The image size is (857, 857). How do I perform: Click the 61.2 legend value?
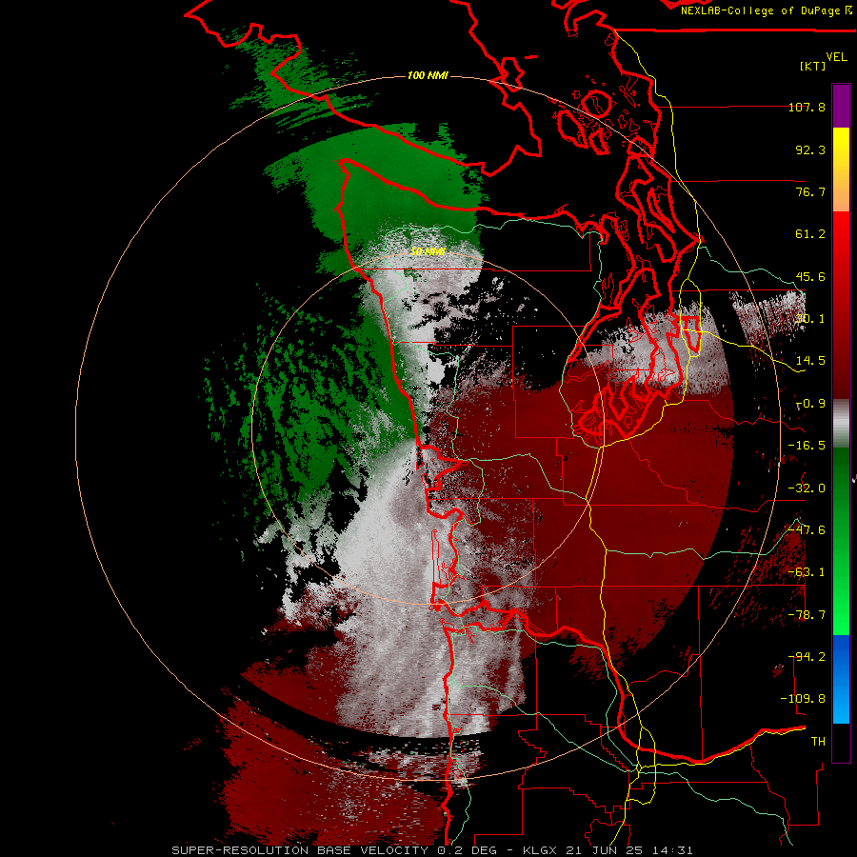tap(810, 234)
